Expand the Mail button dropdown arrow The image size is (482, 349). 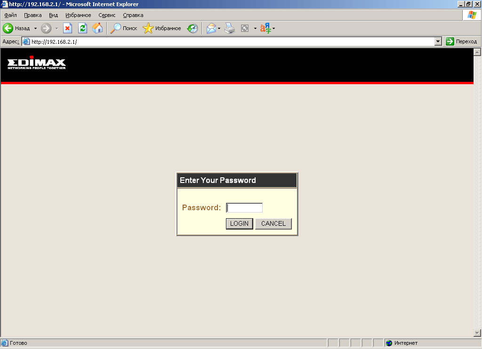pyautogui.click(x=219, y=28)
